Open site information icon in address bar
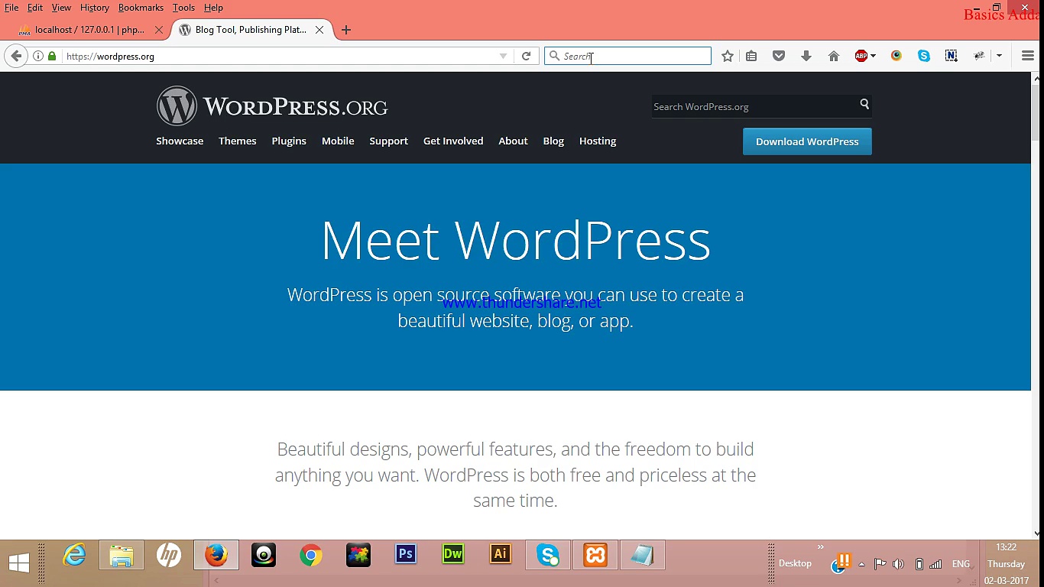 (38, 56)
